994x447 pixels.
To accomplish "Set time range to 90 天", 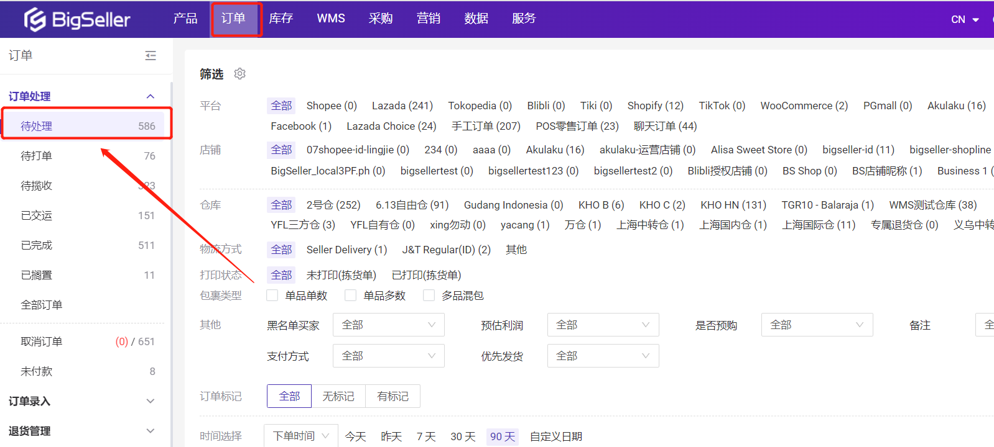I will click(503, 436).
